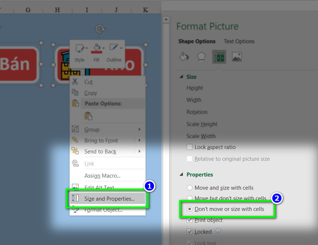Choose the paste icon under Paste Options
The image size is (318, 245).
tap(88, 116)
